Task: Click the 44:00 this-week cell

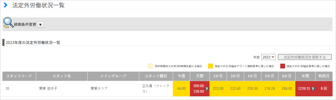Action: (x=181, y=89)
